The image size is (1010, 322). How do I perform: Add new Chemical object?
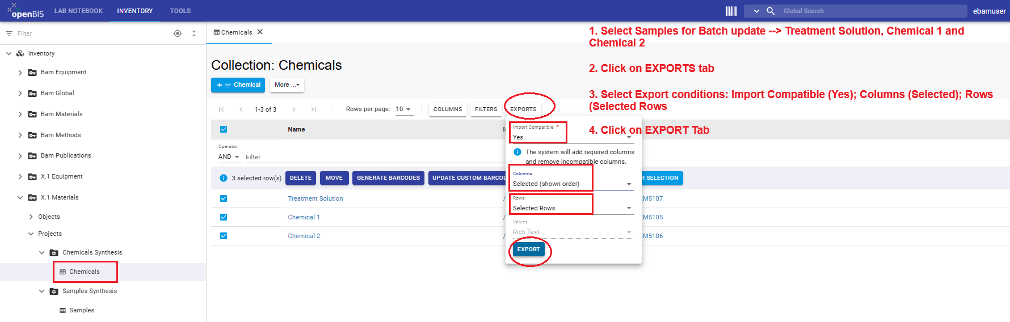[x=238, y=85]
